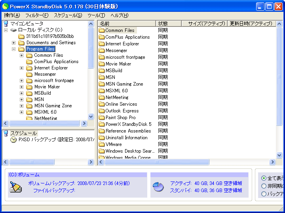Sort by the 名前 column header
Viewport: 285px width, 213px height.
pyautogui.click(x=127, y=24)
